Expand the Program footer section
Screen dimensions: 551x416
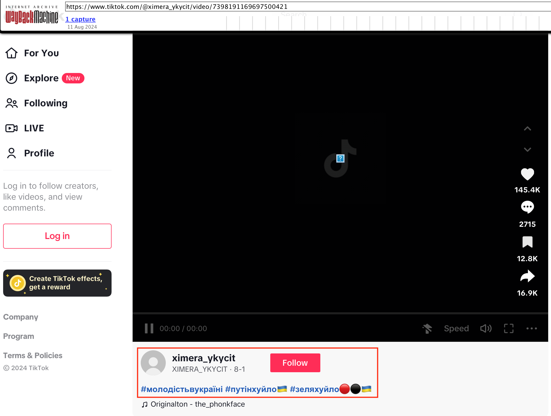(x=19, y=336)
